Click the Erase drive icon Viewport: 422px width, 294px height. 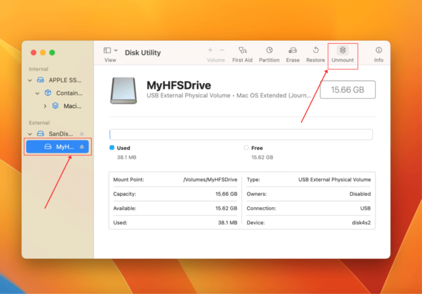pos(293,50)
